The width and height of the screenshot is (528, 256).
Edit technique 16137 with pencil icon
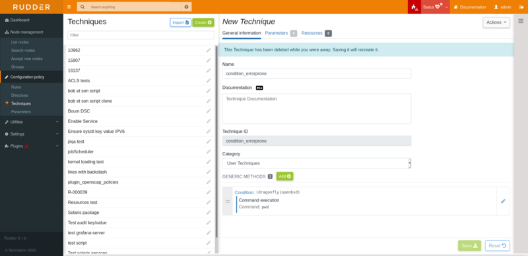(x=209, y=70)
